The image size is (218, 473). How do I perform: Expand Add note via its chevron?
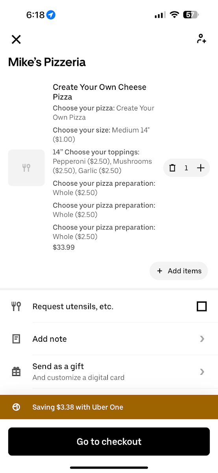202,339
